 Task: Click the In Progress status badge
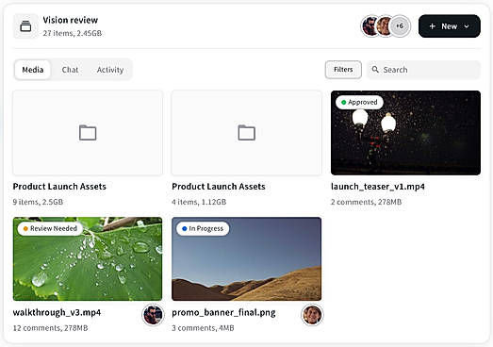pos(203,228)
